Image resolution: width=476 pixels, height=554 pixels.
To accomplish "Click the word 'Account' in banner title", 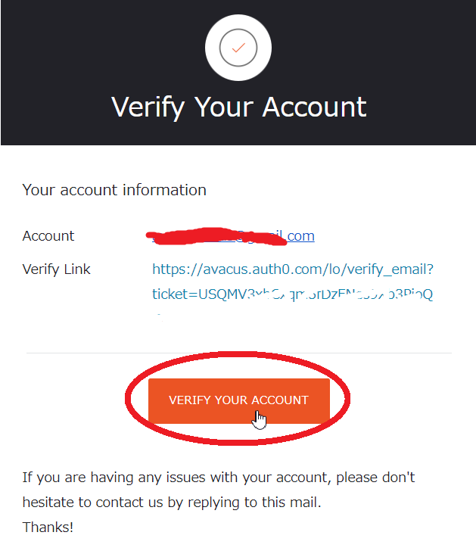I will point(314,107).
